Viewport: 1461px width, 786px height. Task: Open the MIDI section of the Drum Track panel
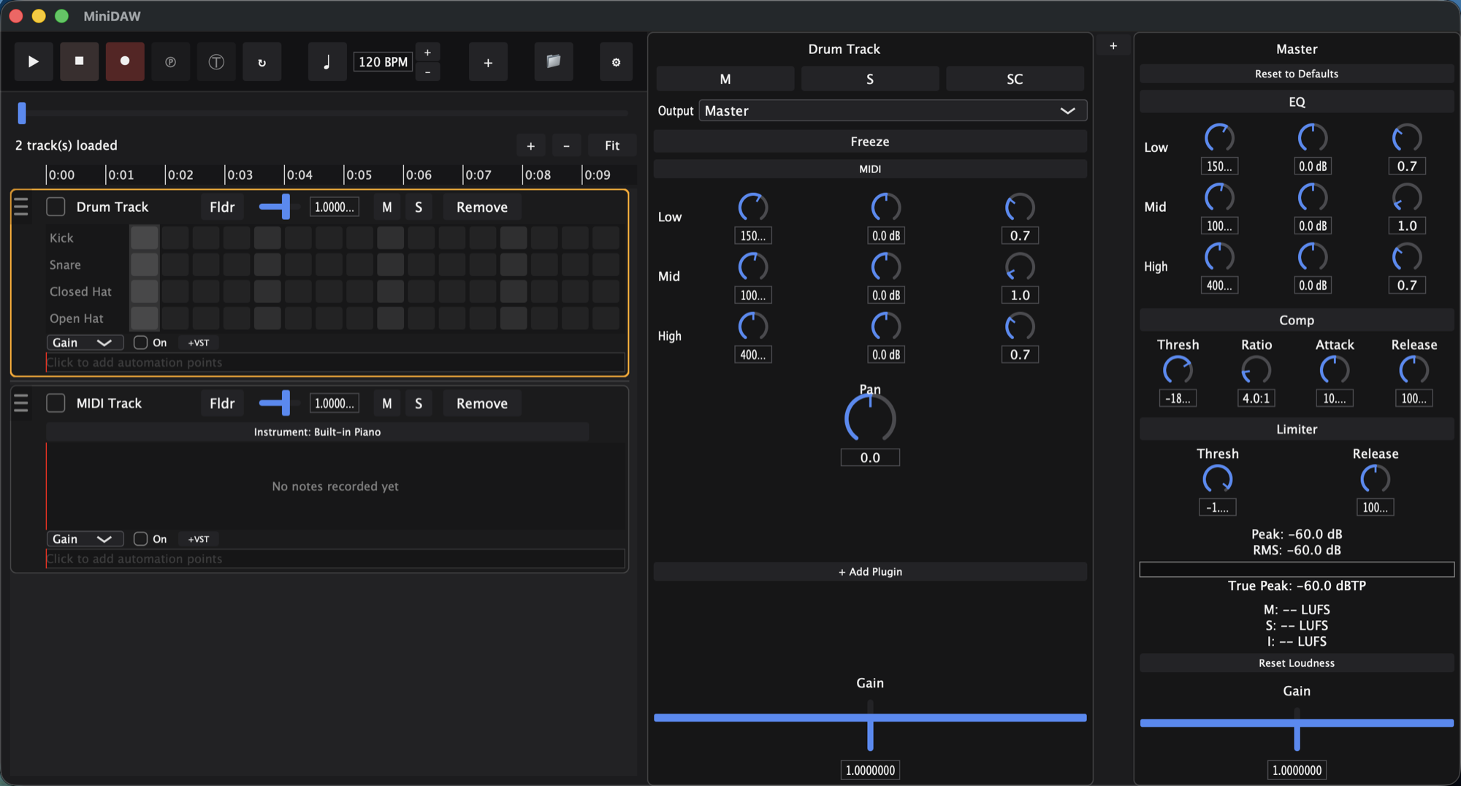[x=870, y=169]
